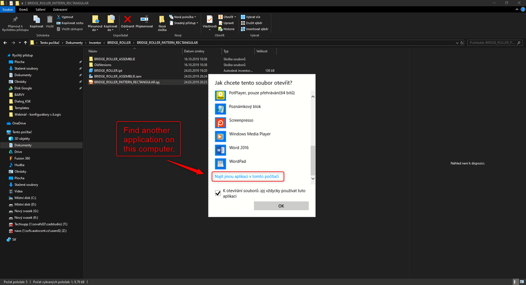The image size is (526, 285).
Task: Sort by the Datum změny column header
Action: (x=194, y=51)
